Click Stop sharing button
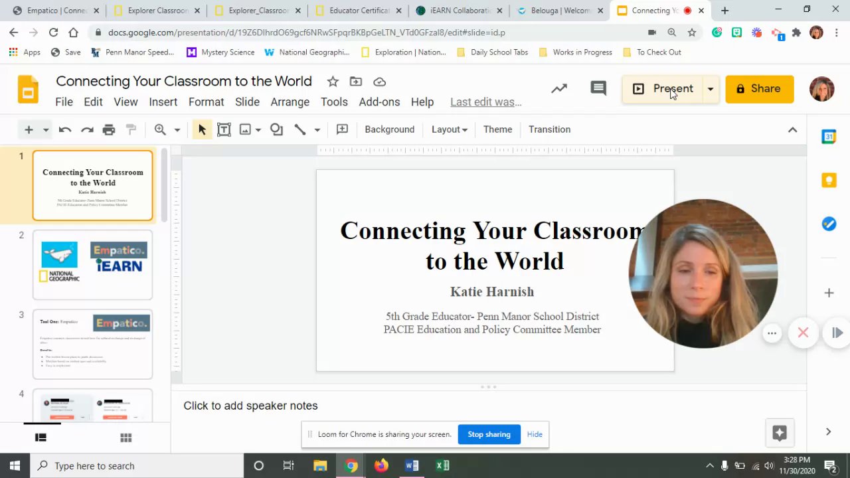The height and width of the screenshot is (478, 850). [489, 434]
